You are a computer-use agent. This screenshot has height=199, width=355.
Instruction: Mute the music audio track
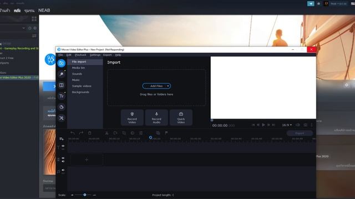[63, 170]
